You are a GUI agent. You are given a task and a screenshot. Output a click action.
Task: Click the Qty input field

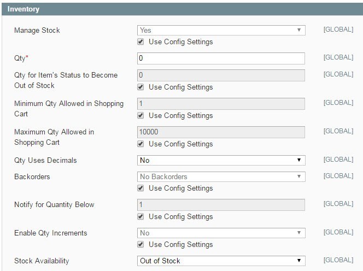pyautogui.click(x=220, y=58)
